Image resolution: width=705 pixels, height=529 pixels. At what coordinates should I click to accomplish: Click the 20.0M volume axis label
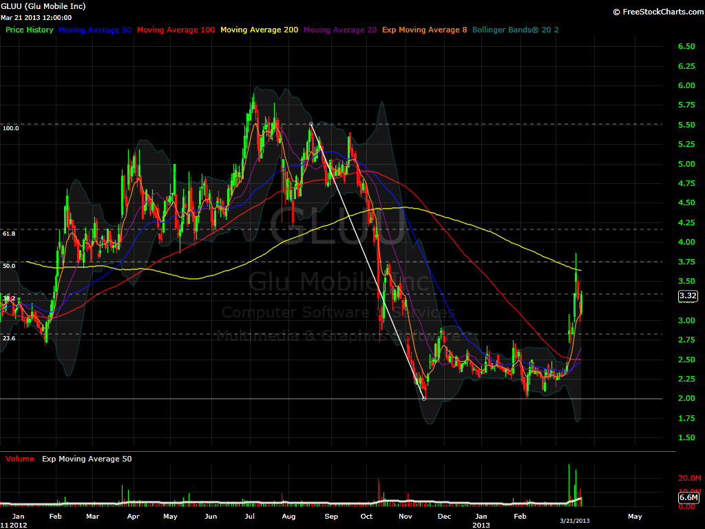pyautogui.click(x=689, y=478)
